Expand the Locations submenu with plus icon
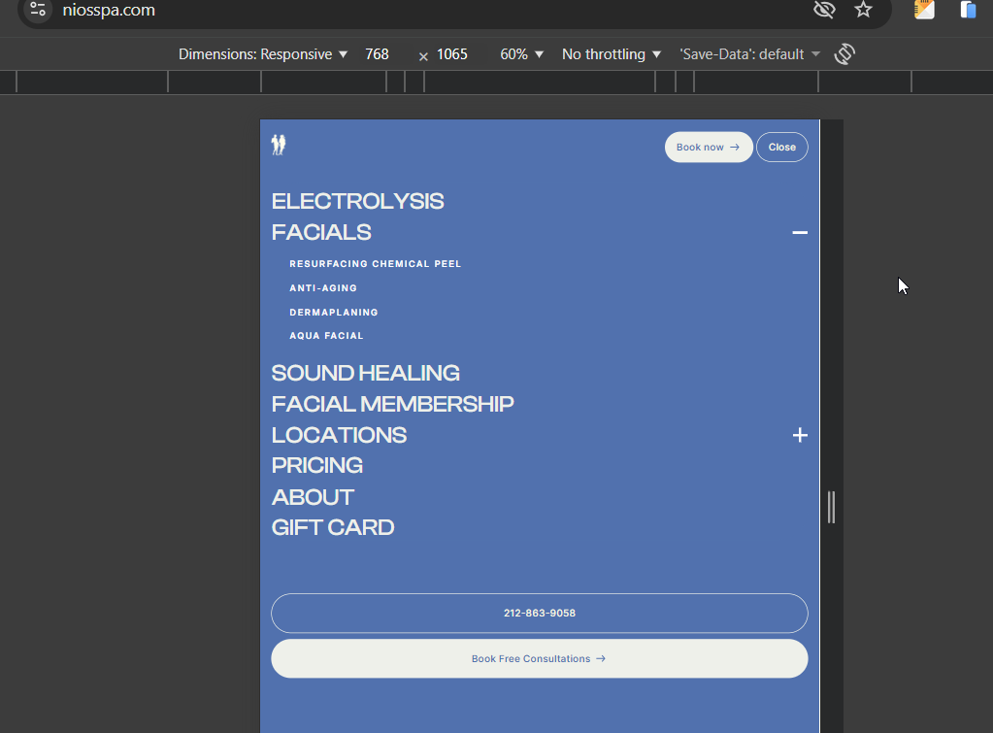The width and height of the screenshot is (993, 733). (800, 435)
